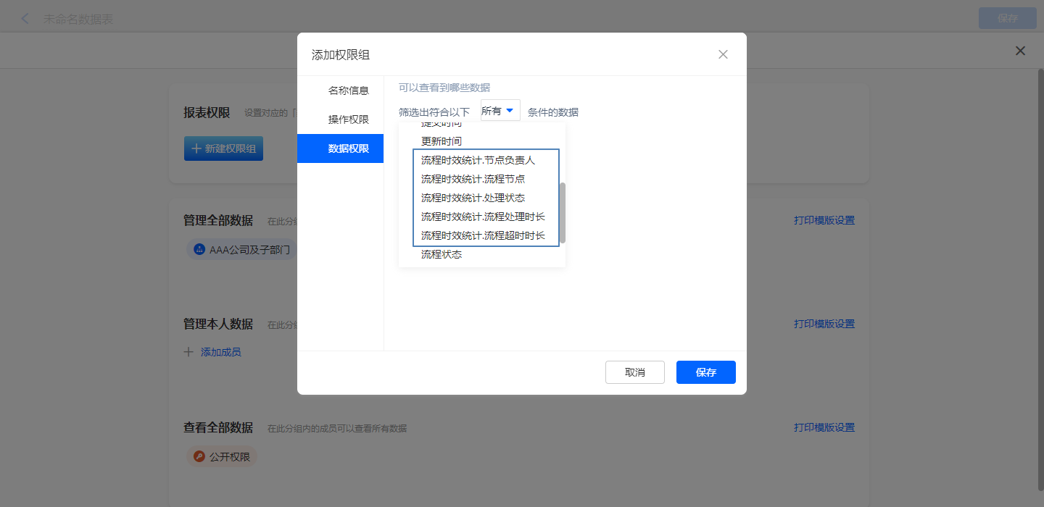1044x507 pixels.
Task: Click 取消 button in dialog
Action: pyautogui.click(x=634, y=372)
